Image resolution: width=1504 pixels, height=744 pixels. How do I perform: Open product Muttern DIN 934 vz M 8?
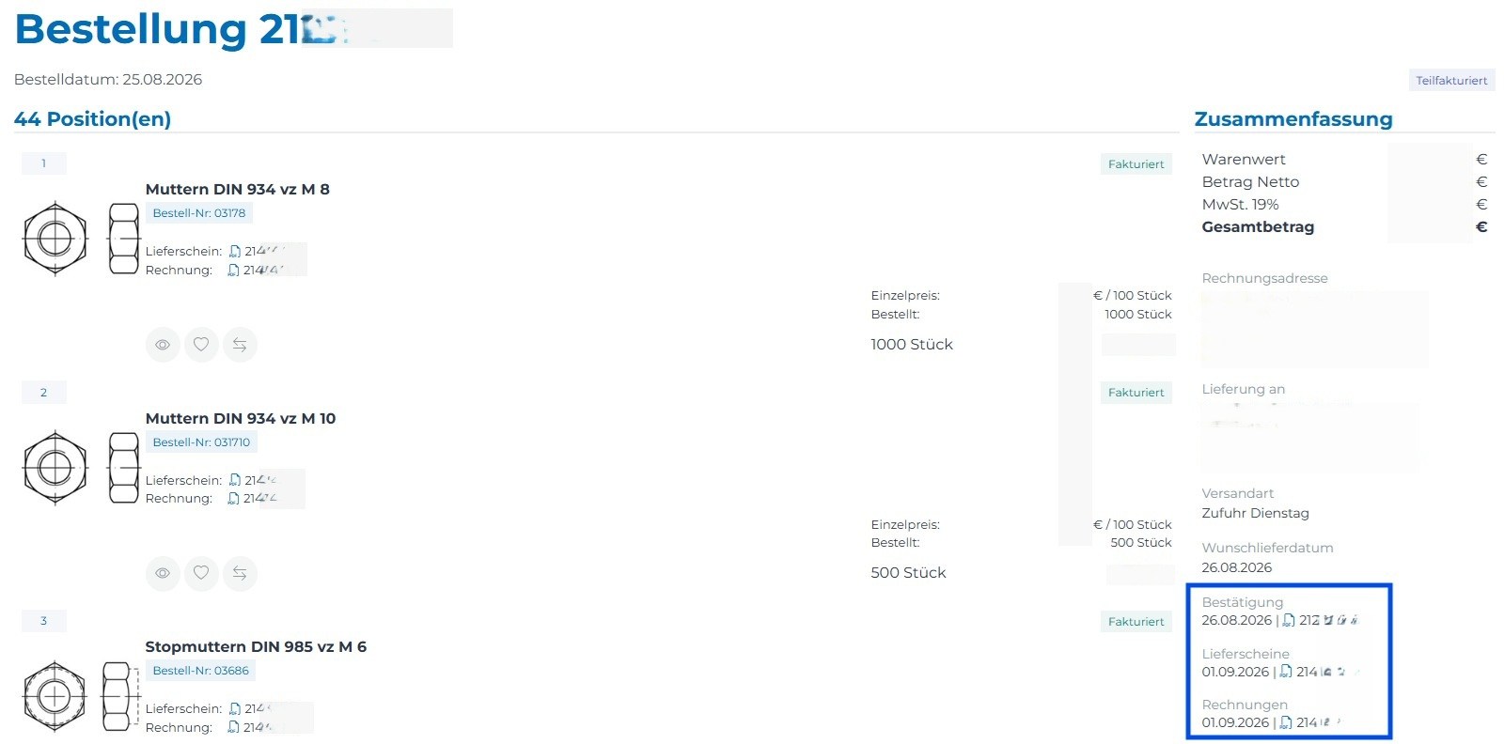(238, 189)
